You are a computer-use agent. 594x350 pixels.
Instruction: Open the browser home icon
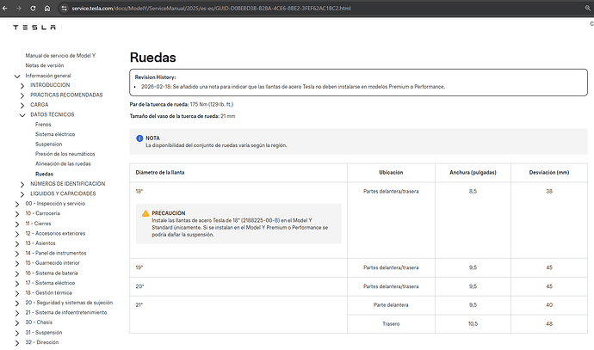coord(47,8)
